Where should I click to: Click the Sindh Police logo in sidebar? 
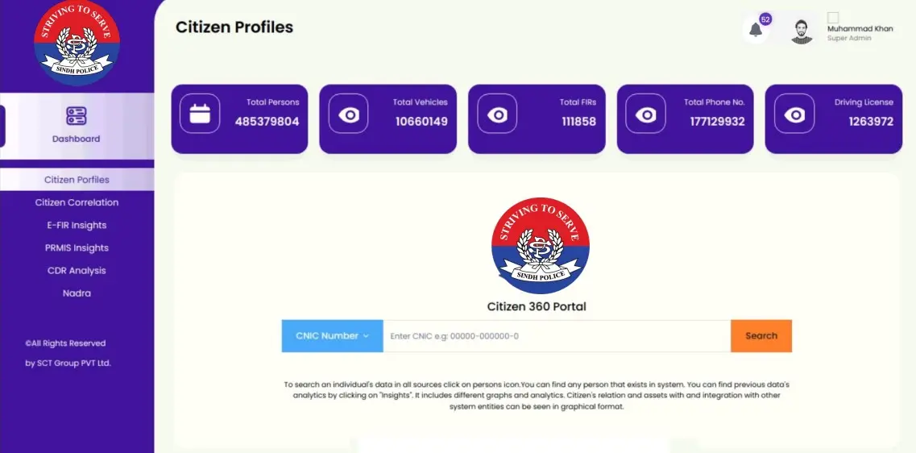click(x=77, y=43)
